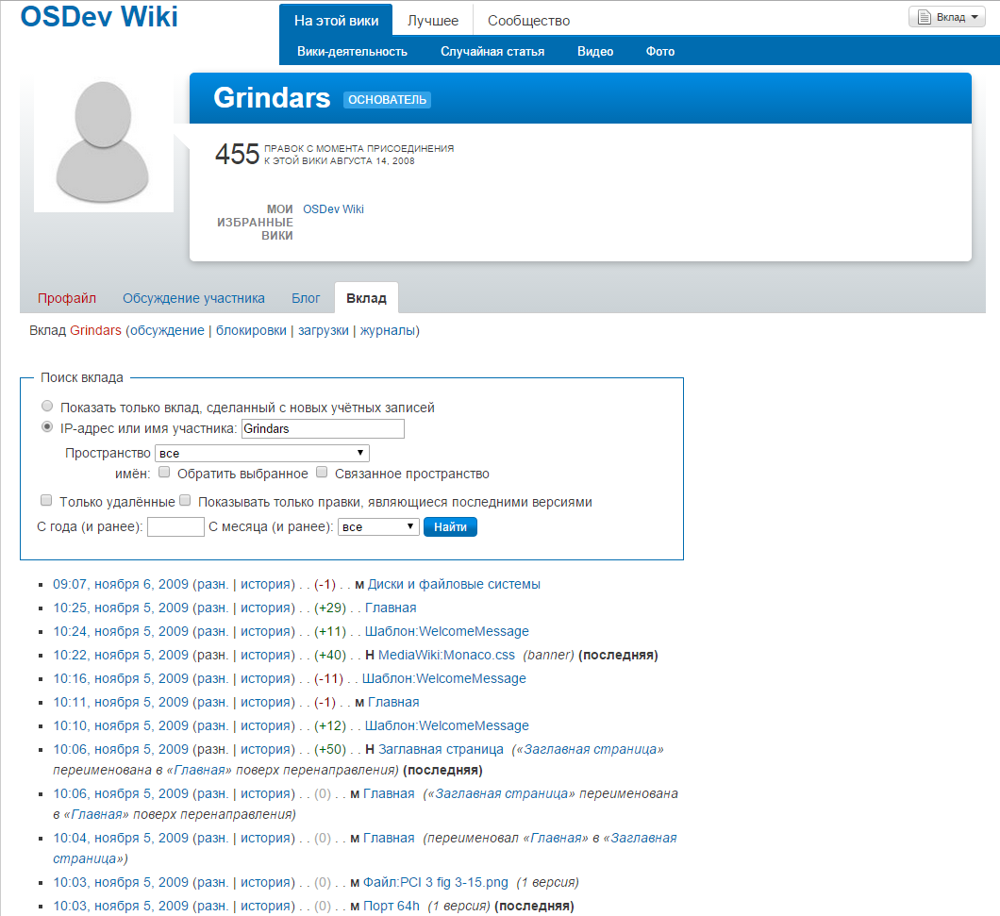Open the Порт 64h page link
Screen dimensions: 1000x916
(391, 907)
